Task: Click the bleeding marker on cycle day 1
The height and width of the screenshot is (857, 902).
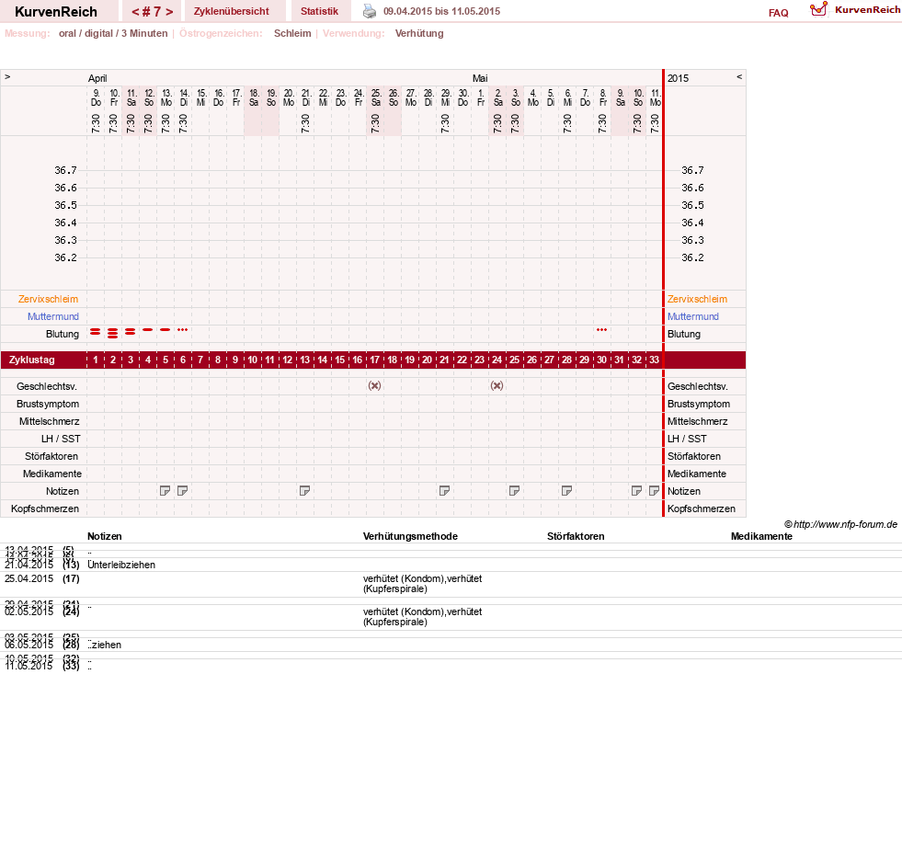Action: pyautogui.click(x=96, y=332)
